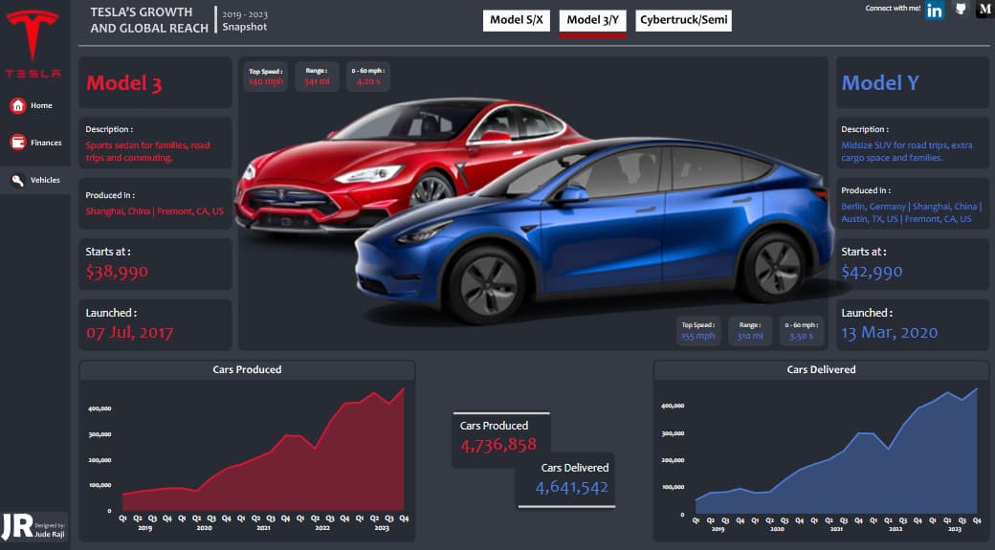
Task: Click Model 3 0-60 mph 4.20 s card
Action: (368, 77)
